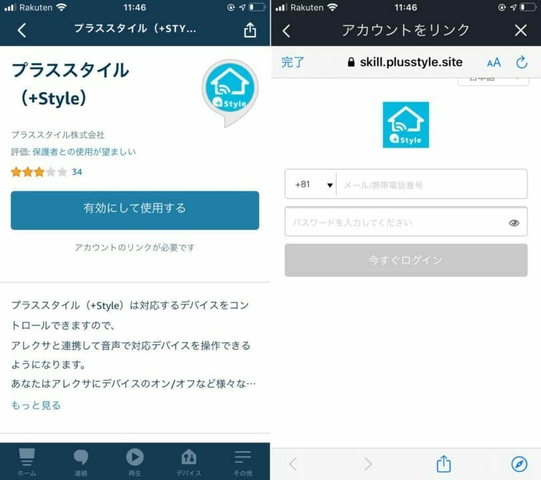Open in Safari with compass icon
Image resolution: width=541 pixels, height=480 pixels.
[x=519, y=464]
